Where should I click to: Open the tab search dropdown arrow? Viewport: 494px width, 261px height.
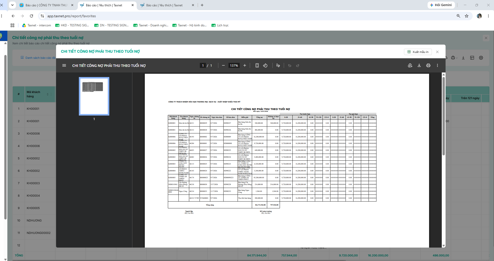tap(12, 5)
